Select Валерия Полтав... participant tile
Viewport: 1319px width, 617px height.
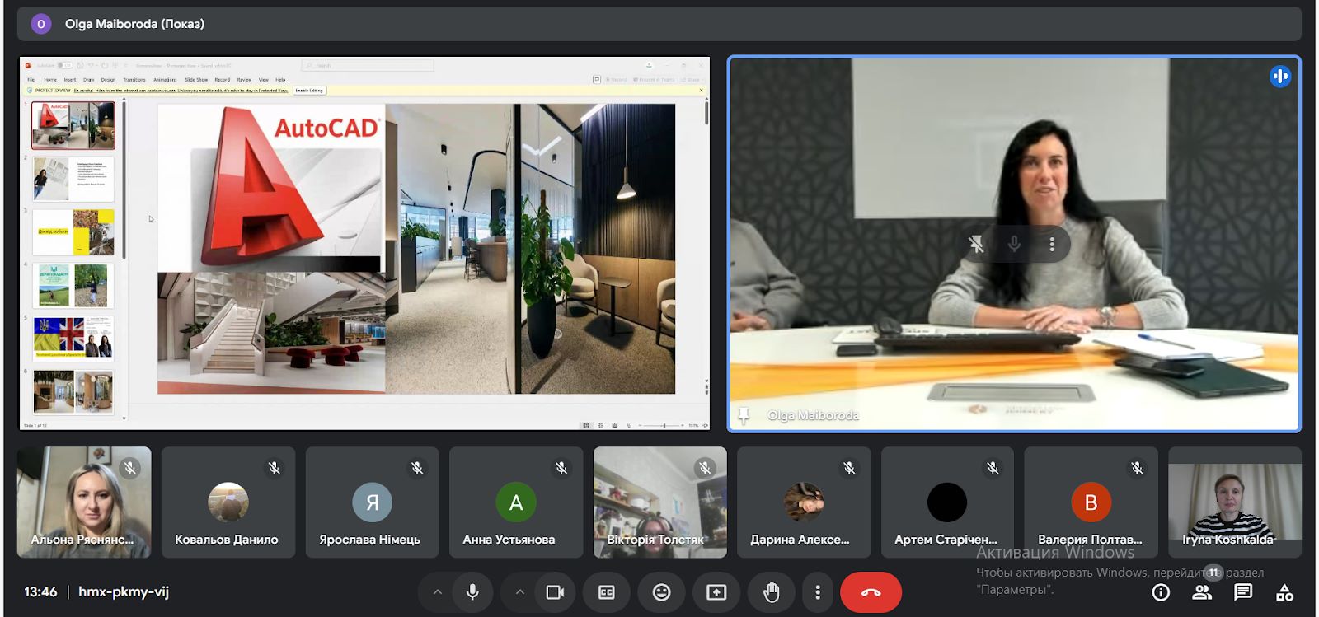click(1091, 502)
